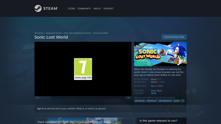Open the COMMUNITY menu
Screen dimensions: 221x124
[x=84, y=9]
